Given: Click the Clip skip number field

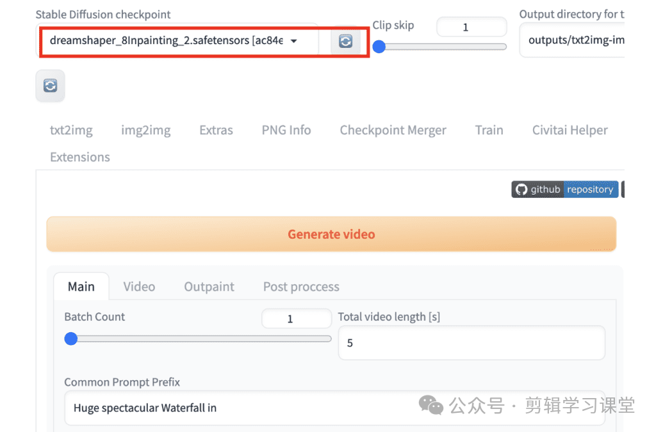Looking at the screenshot, I should [x=471, y=27].
